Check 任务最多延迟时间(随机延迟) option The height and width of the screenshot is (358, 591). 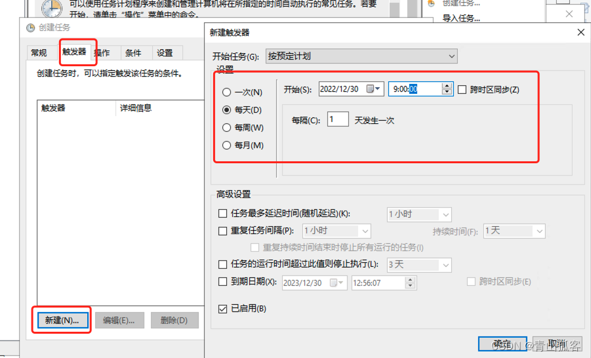point(223,214)
